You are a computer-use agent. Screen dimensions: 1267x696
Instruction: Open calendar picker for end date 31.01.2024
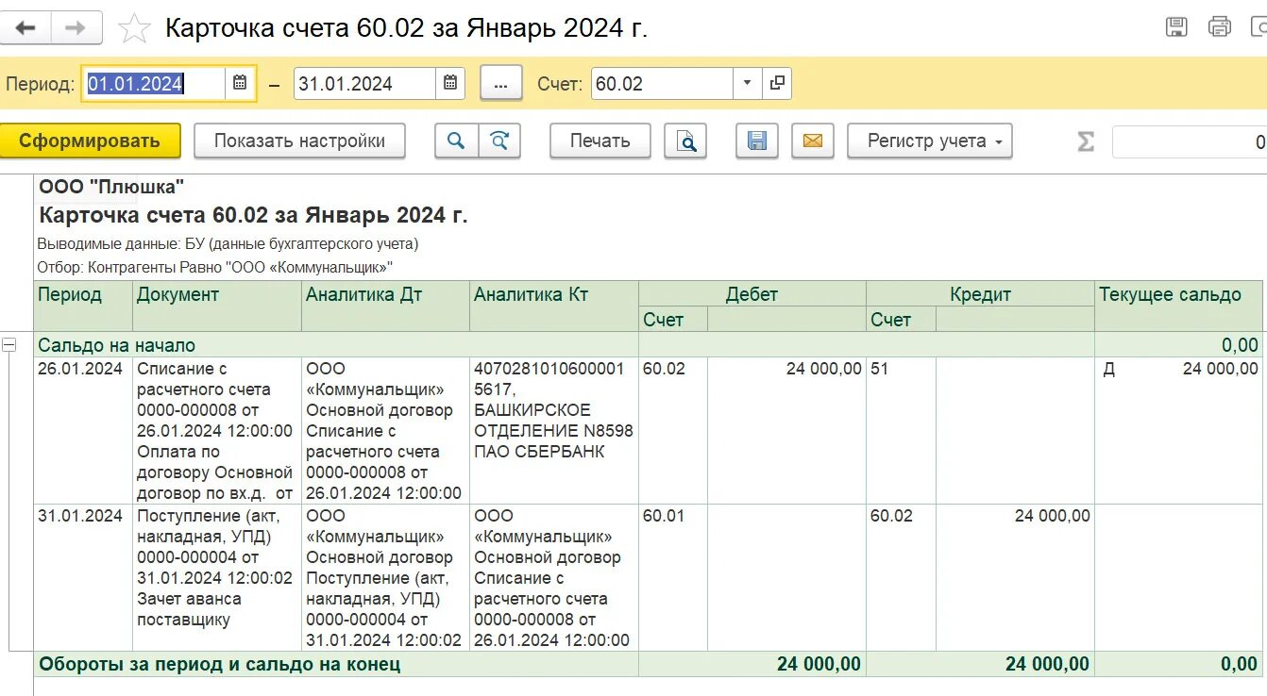click(x=450, y=83)
